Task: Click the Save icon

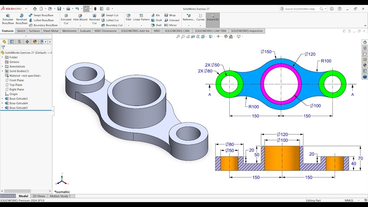Action: click(x=59, y=9)
